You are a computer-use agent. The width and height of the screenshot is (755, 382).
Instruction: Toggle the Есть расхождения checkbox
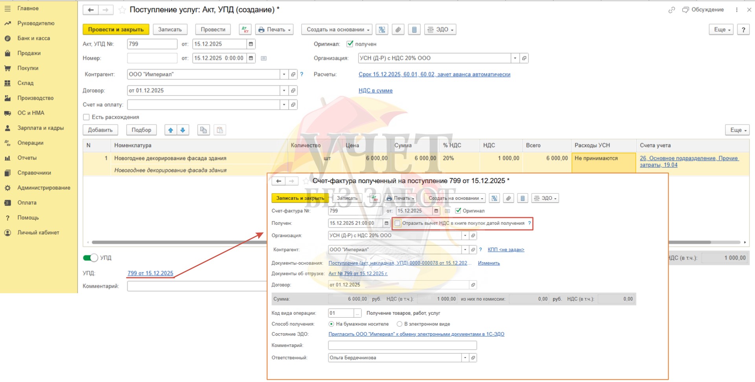coord(87,117)
